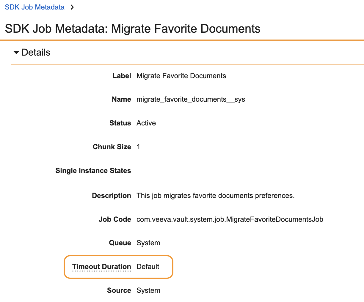
Task: Click the MigrateFavoriteDocumentsJob job code value
Action: (x=230, y=219)
